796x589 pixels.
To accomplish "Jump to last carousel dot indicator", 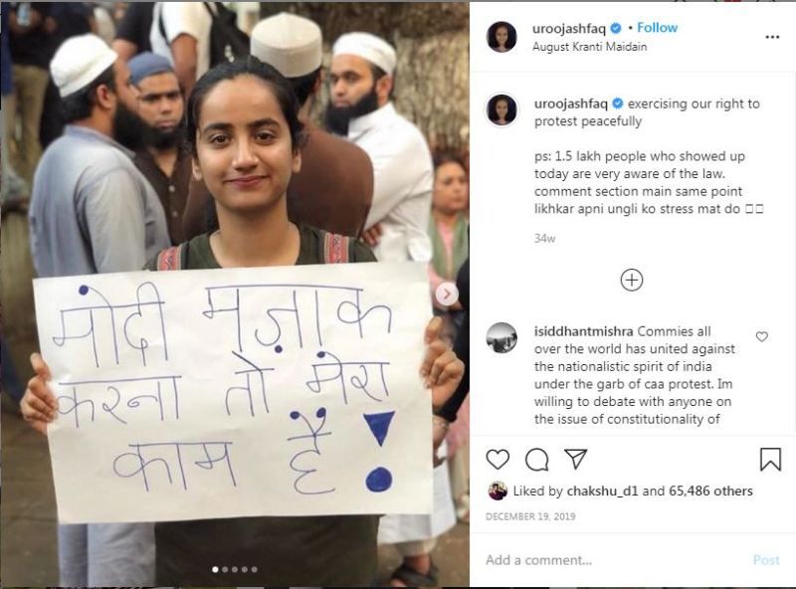I will (x=255, y=570).
